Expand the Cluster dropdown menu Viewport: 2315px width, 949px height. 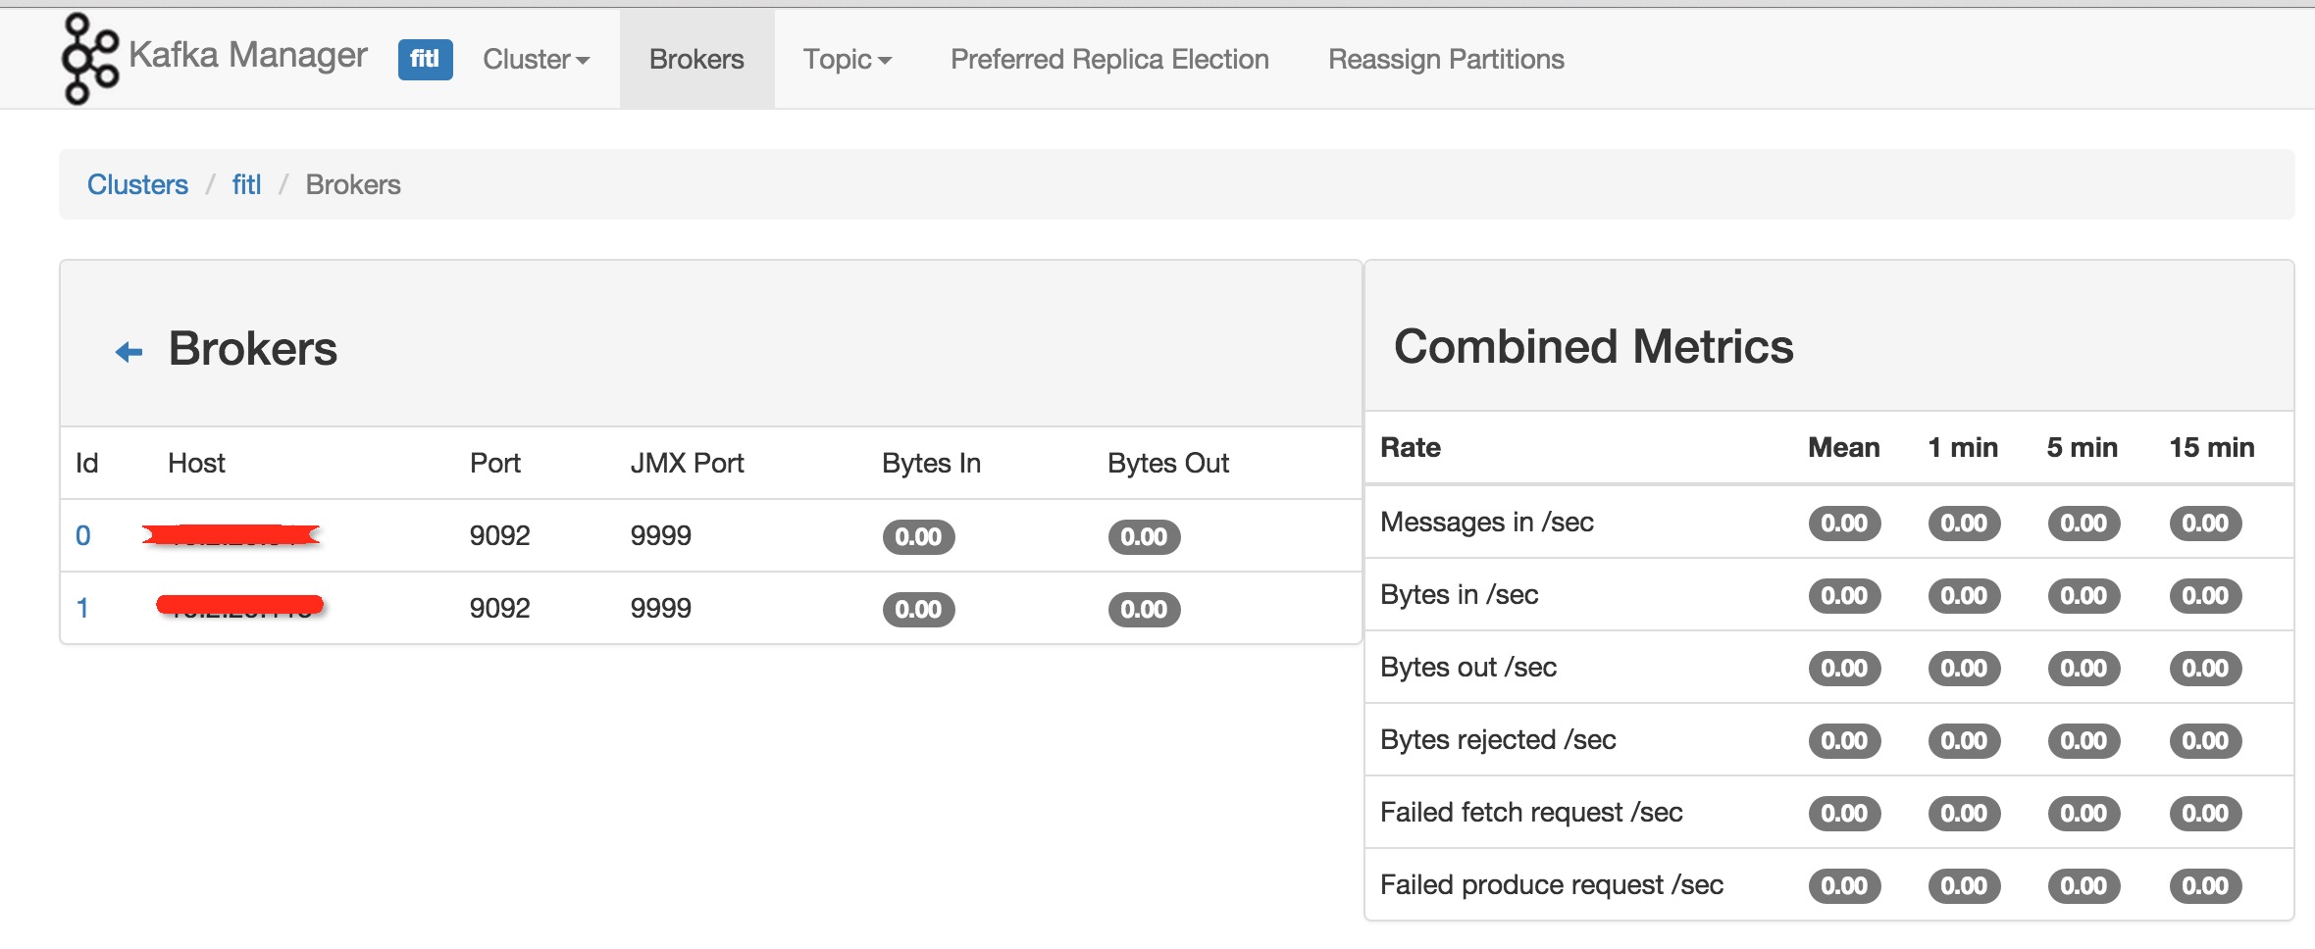tap(536, 59)
